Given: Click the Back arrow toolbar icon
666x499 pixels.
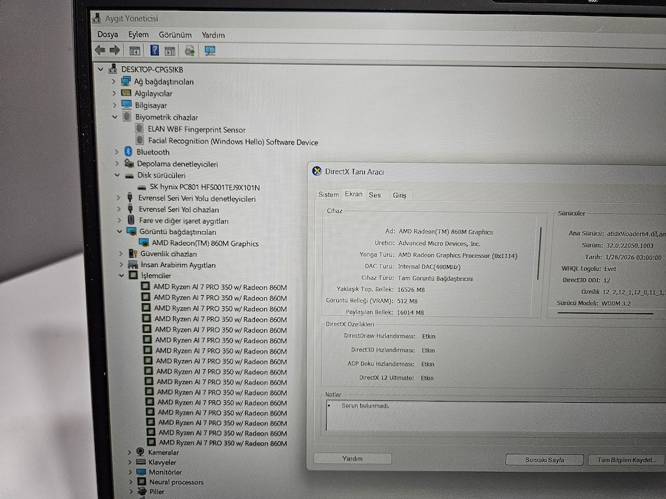Looking at the screenshot, I should pyautogui.click(x=100, y=50).
